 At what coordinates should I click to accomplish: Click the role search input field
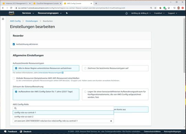[63, 108]
